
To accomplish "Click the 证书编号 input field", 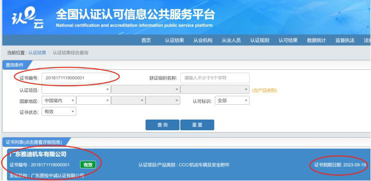I will 76,78.
